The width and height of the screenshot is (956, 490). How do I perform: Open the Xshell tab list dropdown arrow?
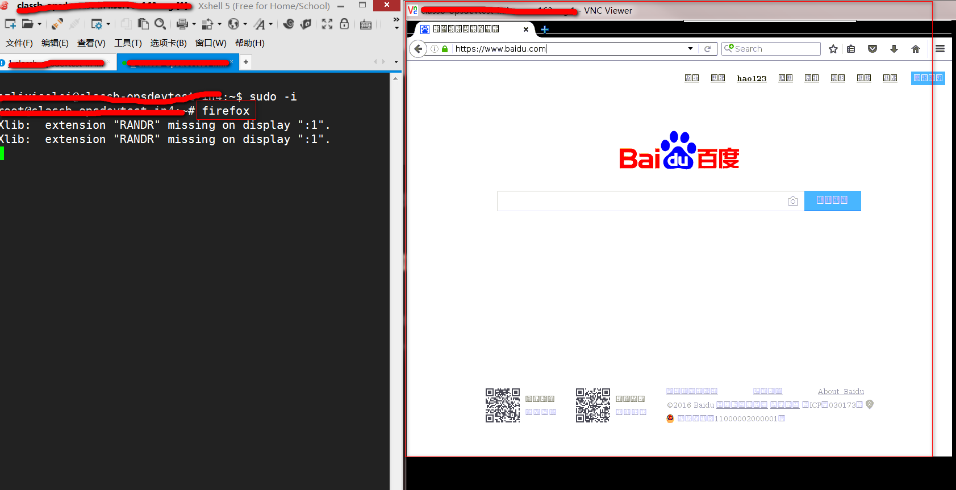pos(396,62)
